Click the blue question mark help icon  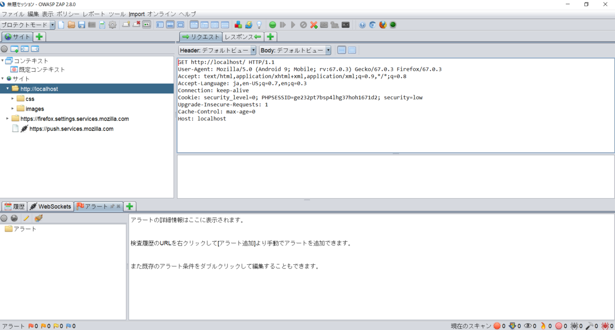(x=362, y=25)
